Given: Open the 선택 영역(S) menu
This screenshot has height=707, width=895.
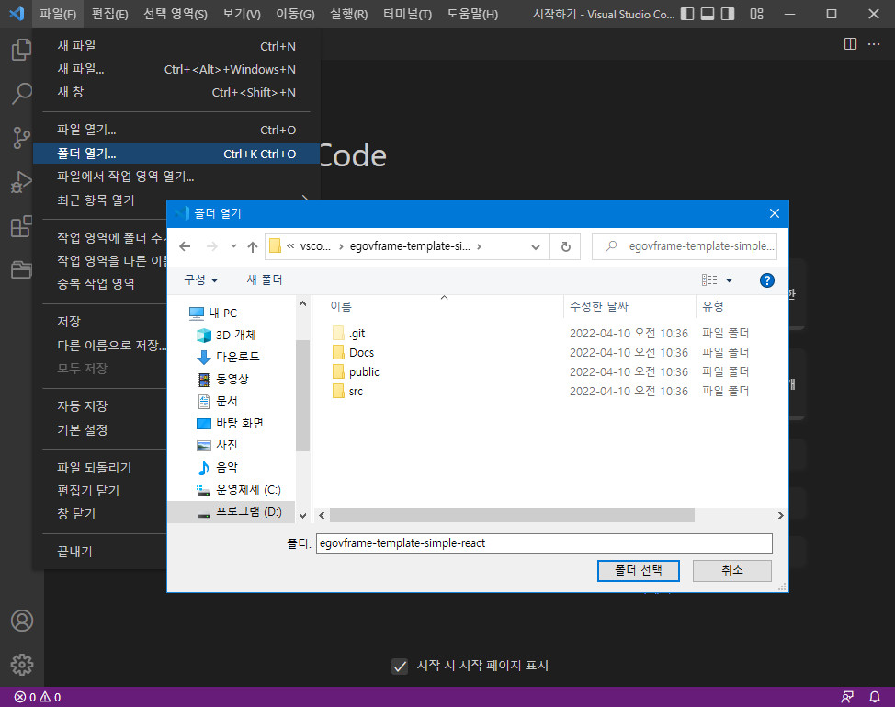Looking at the screenshot, I should [176, 14].
